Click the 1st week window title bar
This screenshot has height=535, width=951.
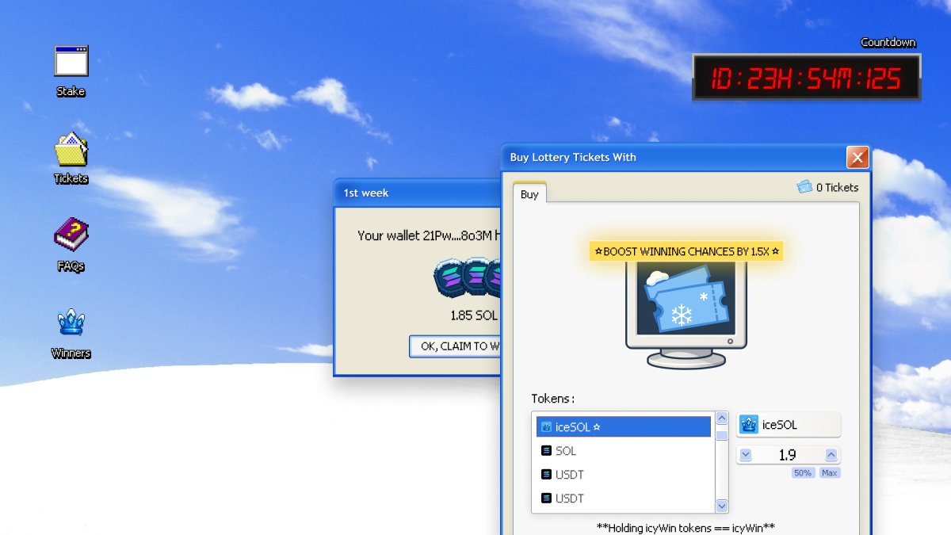click(418, 193)
